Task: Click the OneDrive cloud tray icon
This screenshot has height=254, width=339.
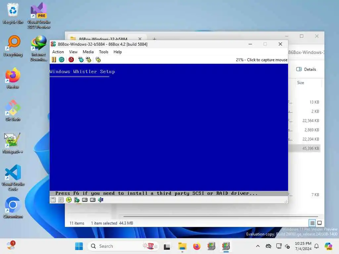Action: click(x=268, y=246)
